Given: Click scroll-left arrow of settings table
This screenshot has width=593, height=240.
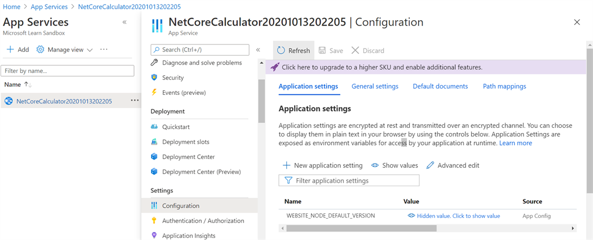Looking at the screenshot, I should point(282,228).
